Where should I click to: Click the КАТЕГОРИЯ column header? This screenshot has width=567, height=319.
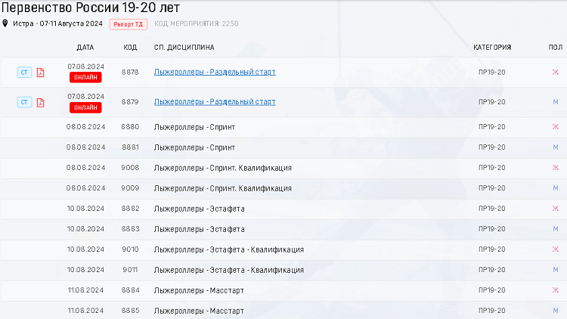click(x=492, y=48)
